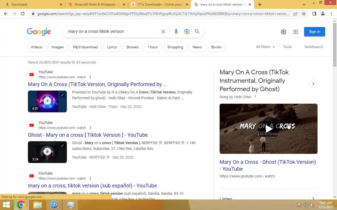This screenshot has height=210, width=337.
Task: Open Mary On a Cross - Ghost panel link
Action: [268, 165]
